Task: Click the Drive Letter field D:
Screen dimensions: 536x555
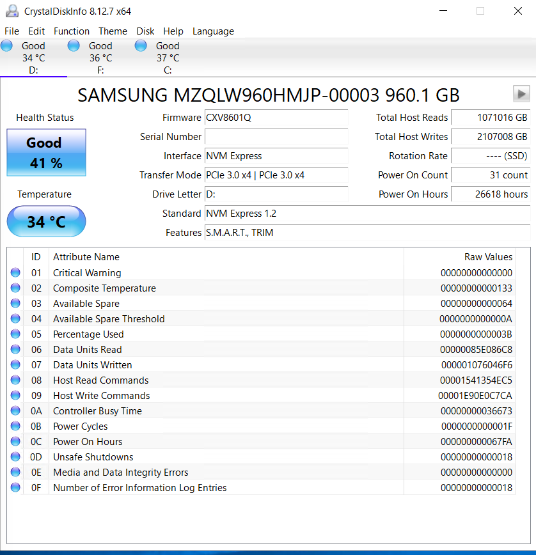Action: (276, 194)
